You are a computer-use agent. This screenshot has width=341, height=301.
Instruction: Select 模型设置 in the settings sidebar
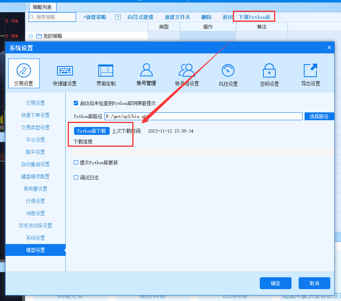[x=35, y=250]
